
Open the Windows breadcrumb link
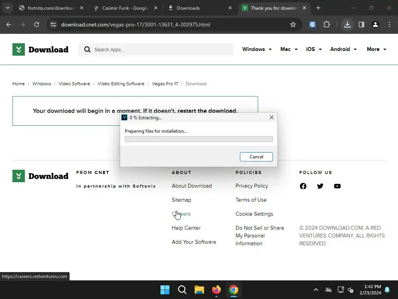point(42,84)
